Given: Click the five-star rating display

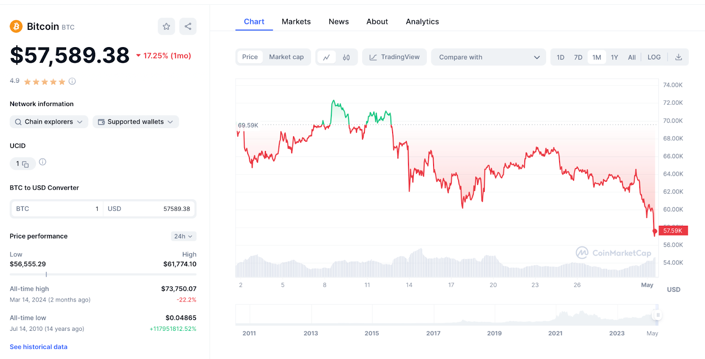Looking at the screenshot, I should click(x=45, y=81).
